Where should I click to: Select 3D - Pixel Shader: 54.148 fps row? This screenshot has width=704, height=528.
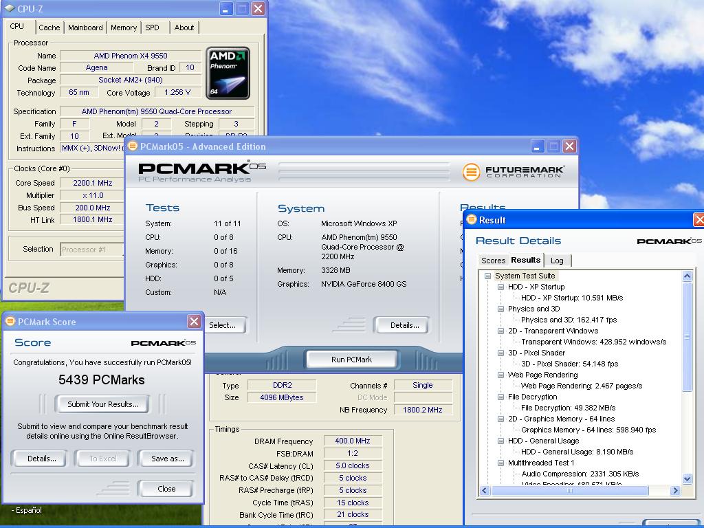tap(569, 364)
